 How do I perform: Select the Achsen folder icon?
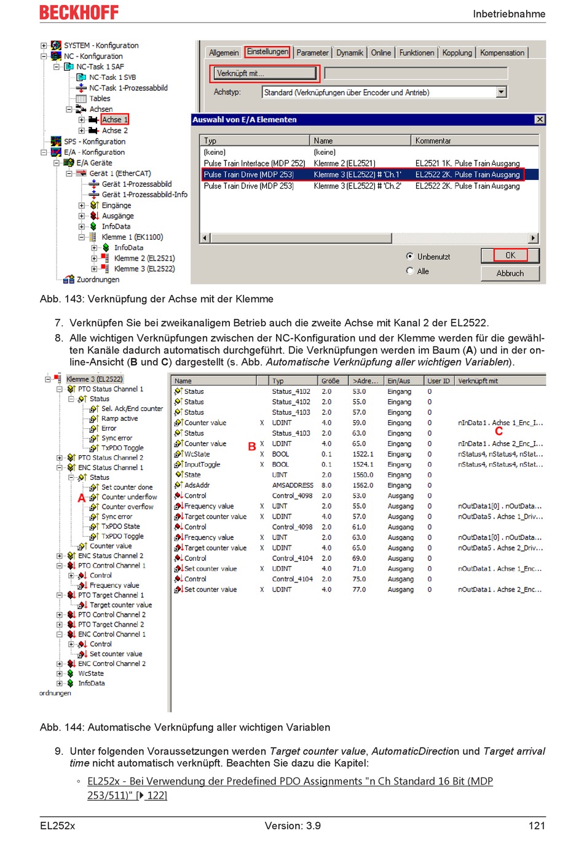point(81,109)
